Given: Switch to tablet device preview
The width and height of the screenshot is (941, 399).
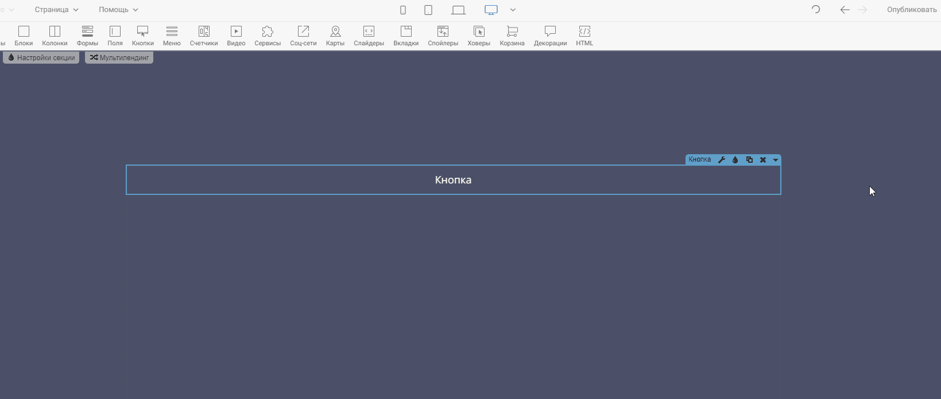Looking at the screenshot, I should point(428,10).
